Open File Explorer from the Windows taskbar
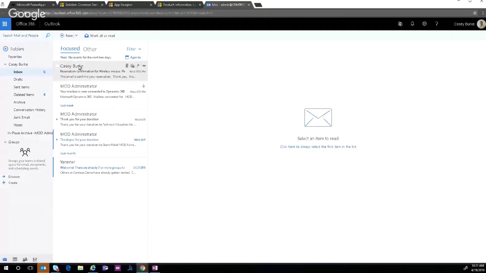This screenshot has height=273, width=486. coord(80,268)
